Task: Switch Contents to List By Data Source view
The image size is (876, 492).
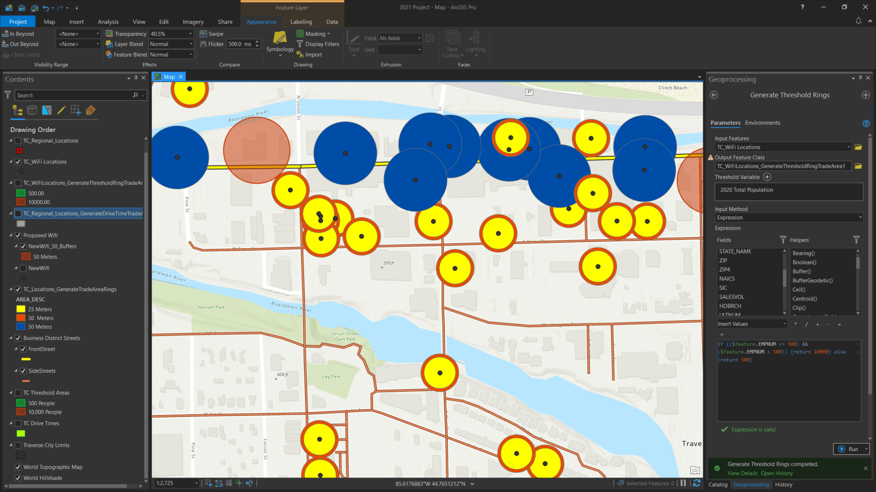Action: (x=32, y=110)
